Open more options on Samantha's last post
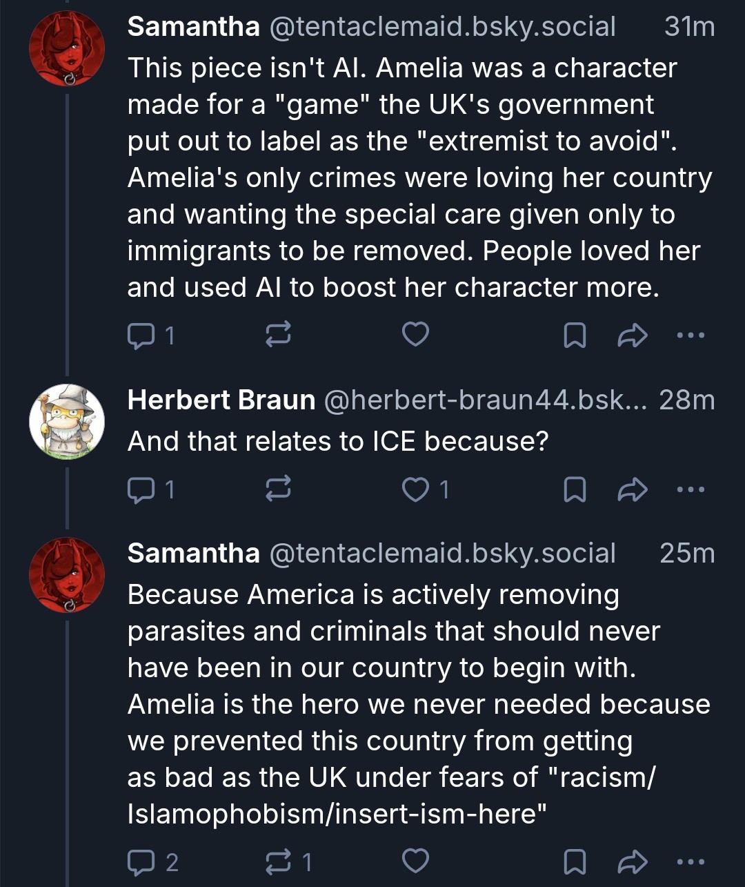The height and width of the screenshot is (887, 745). coord(691,861)
